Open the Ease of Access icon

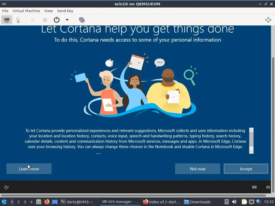point(6,187)
